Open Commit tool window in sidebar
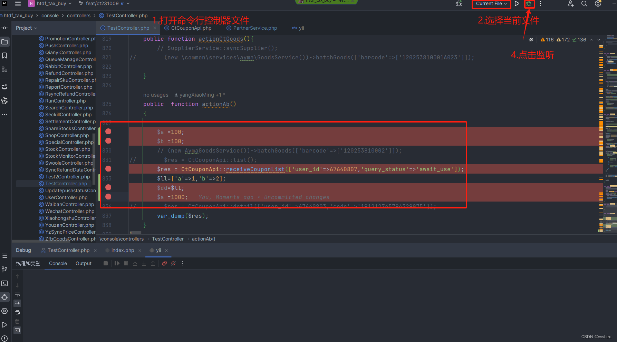The image size is (617, 342). 5,28
